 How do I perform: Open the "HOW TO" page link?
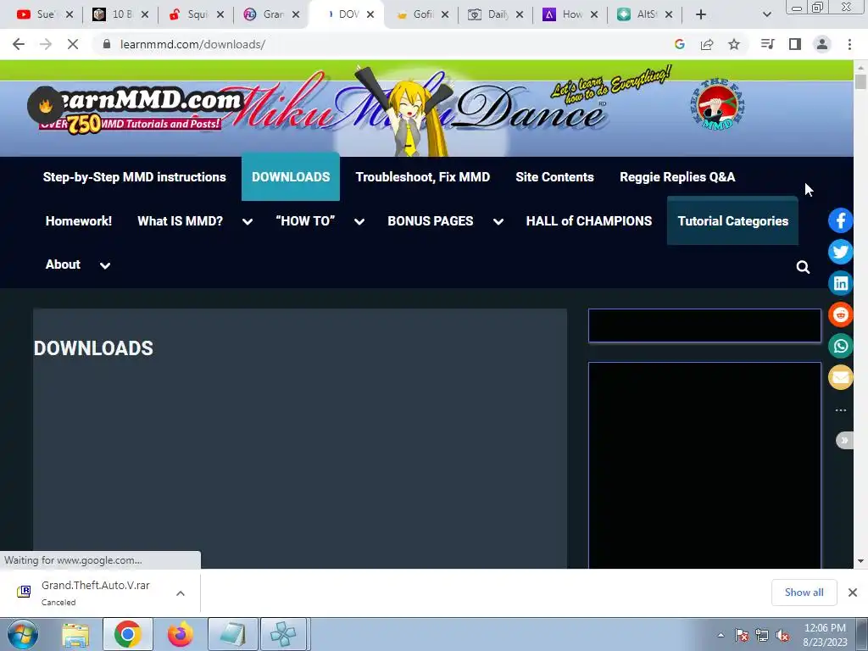pos(305,221)
